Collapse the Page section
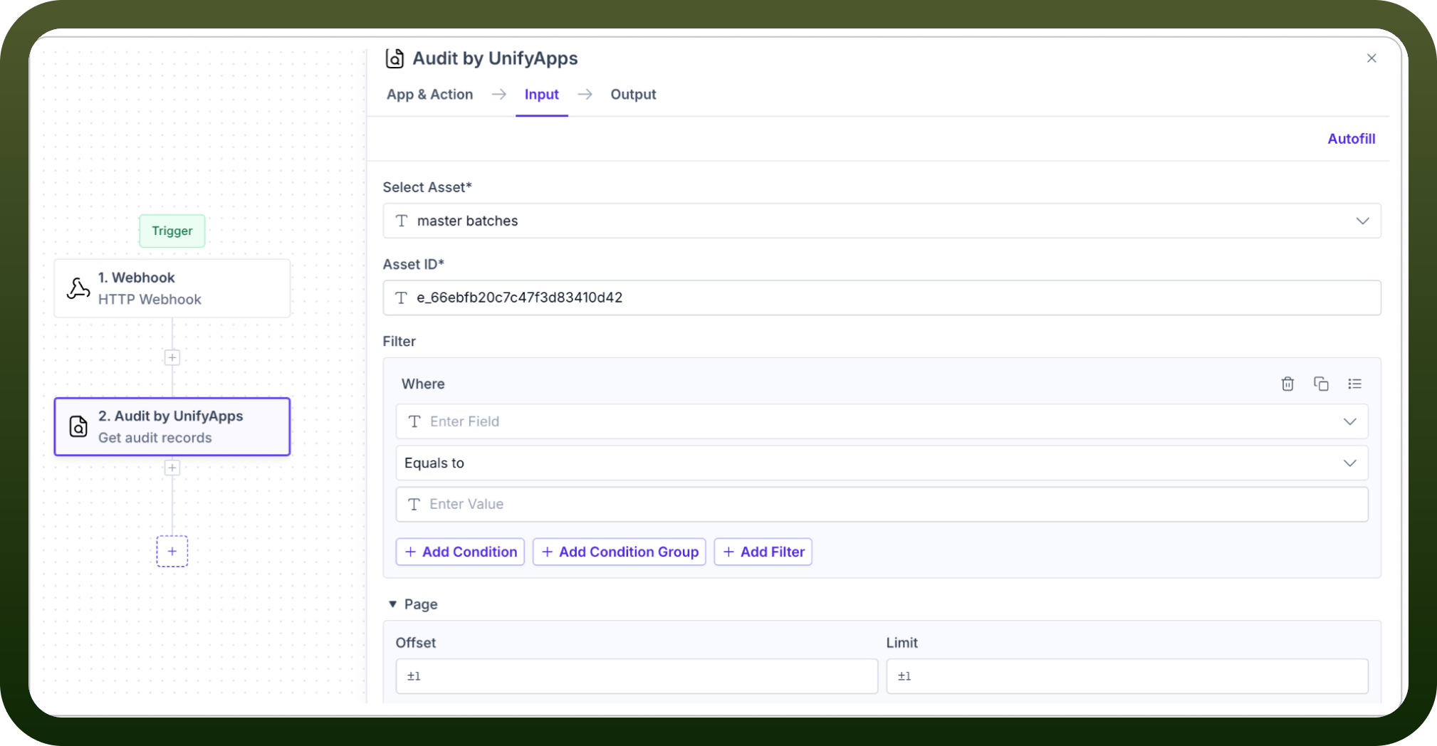The width and height of the screenshot is (1437, 746). (x=392, y=604)
